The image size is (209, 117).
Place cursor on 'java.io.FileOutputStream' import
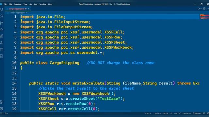(63, 27)
